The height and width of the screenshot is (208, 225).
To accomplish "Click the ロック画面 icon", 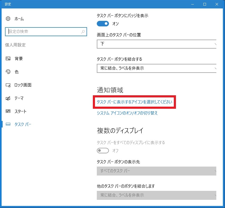I will tap(8, 85).
